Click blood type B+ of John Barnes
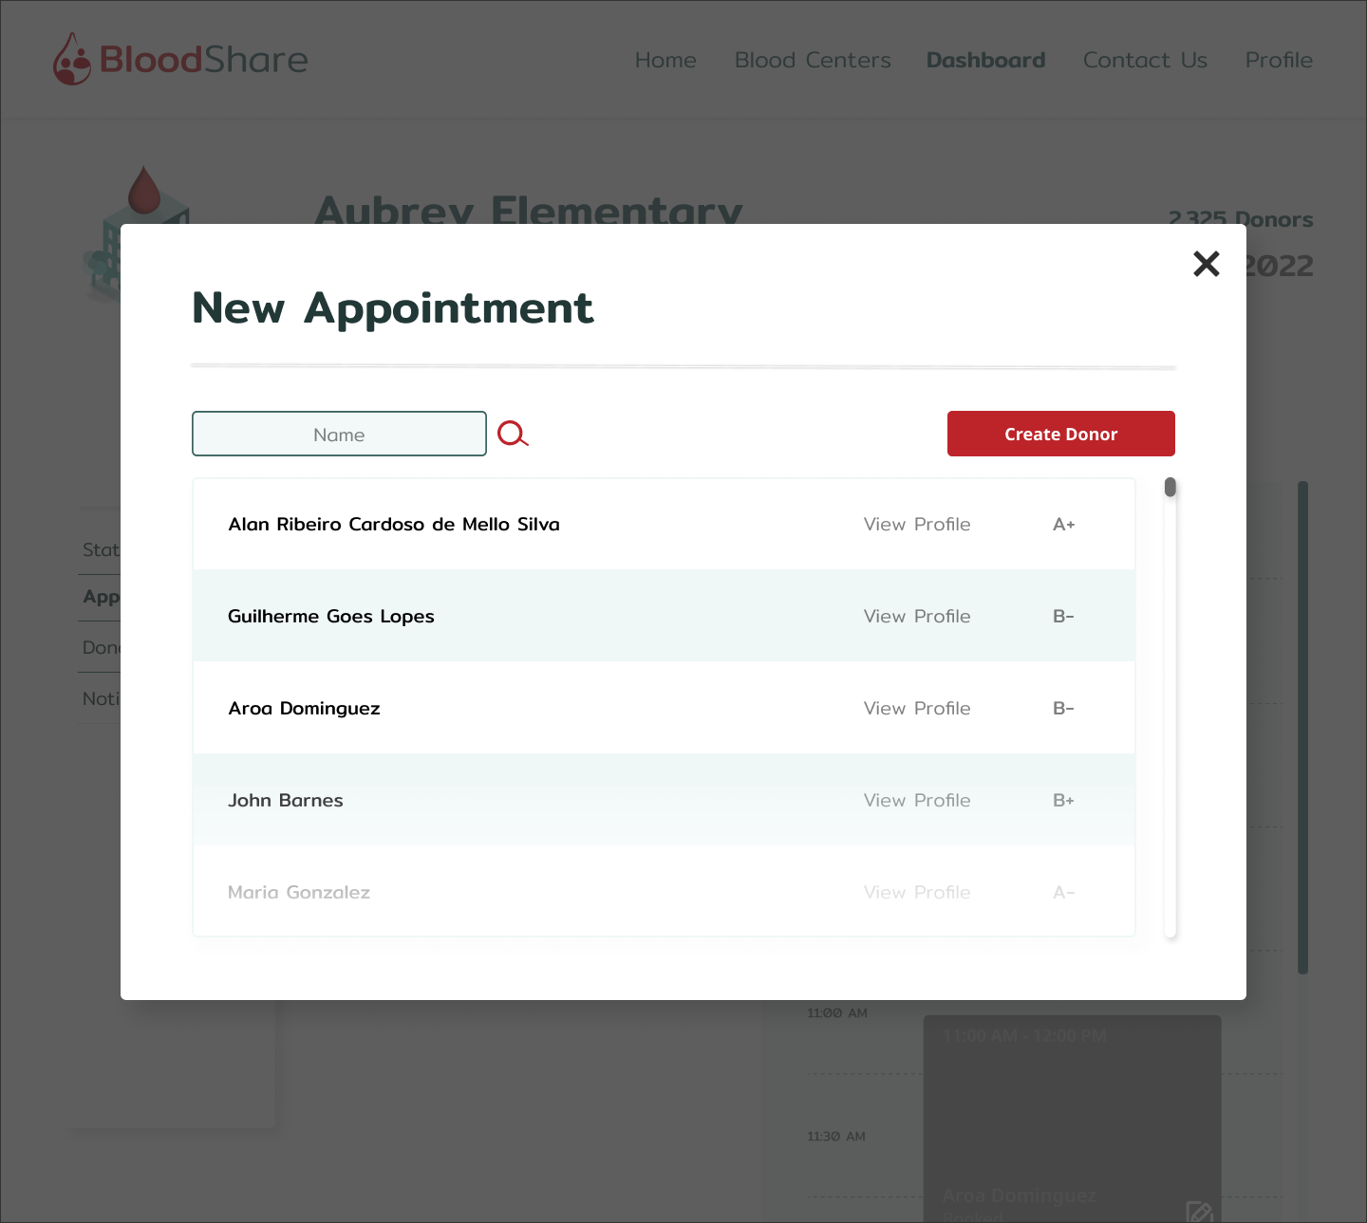 coord(1063,800)
